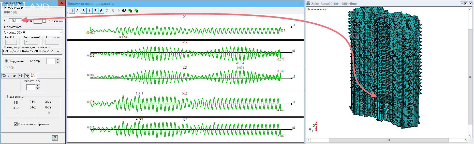This screenshot has width=474, height=144.
Task: Click the camera snapshot icon in results toolbar
Action: tap(124, 11)
